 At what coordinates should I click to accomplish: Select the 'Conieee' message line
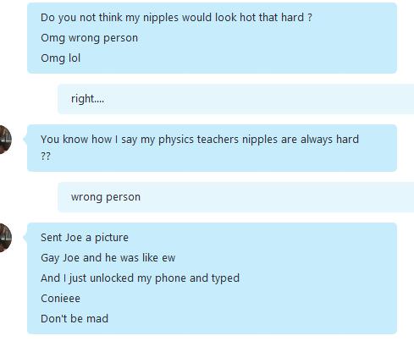[60, 299]
